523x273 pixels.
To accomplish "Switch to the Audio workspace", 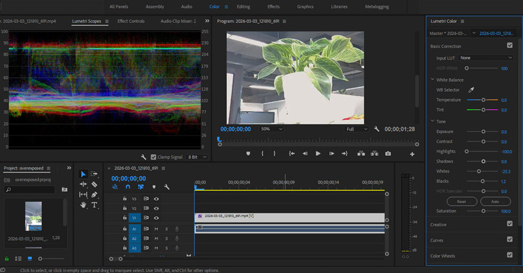I will pos(186,7).
